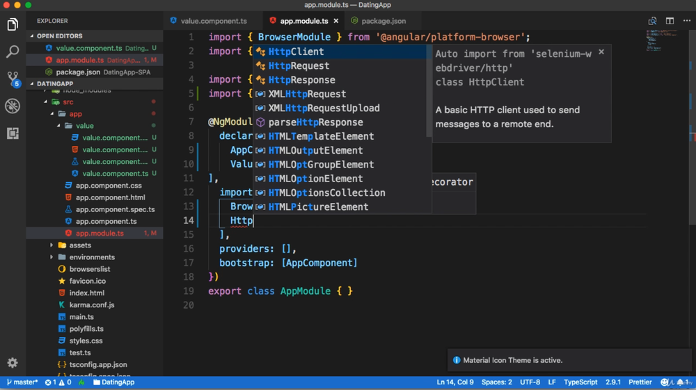696x390 pixels.
Task: Click the DatingApp folder in status bar
Action: 113,382
